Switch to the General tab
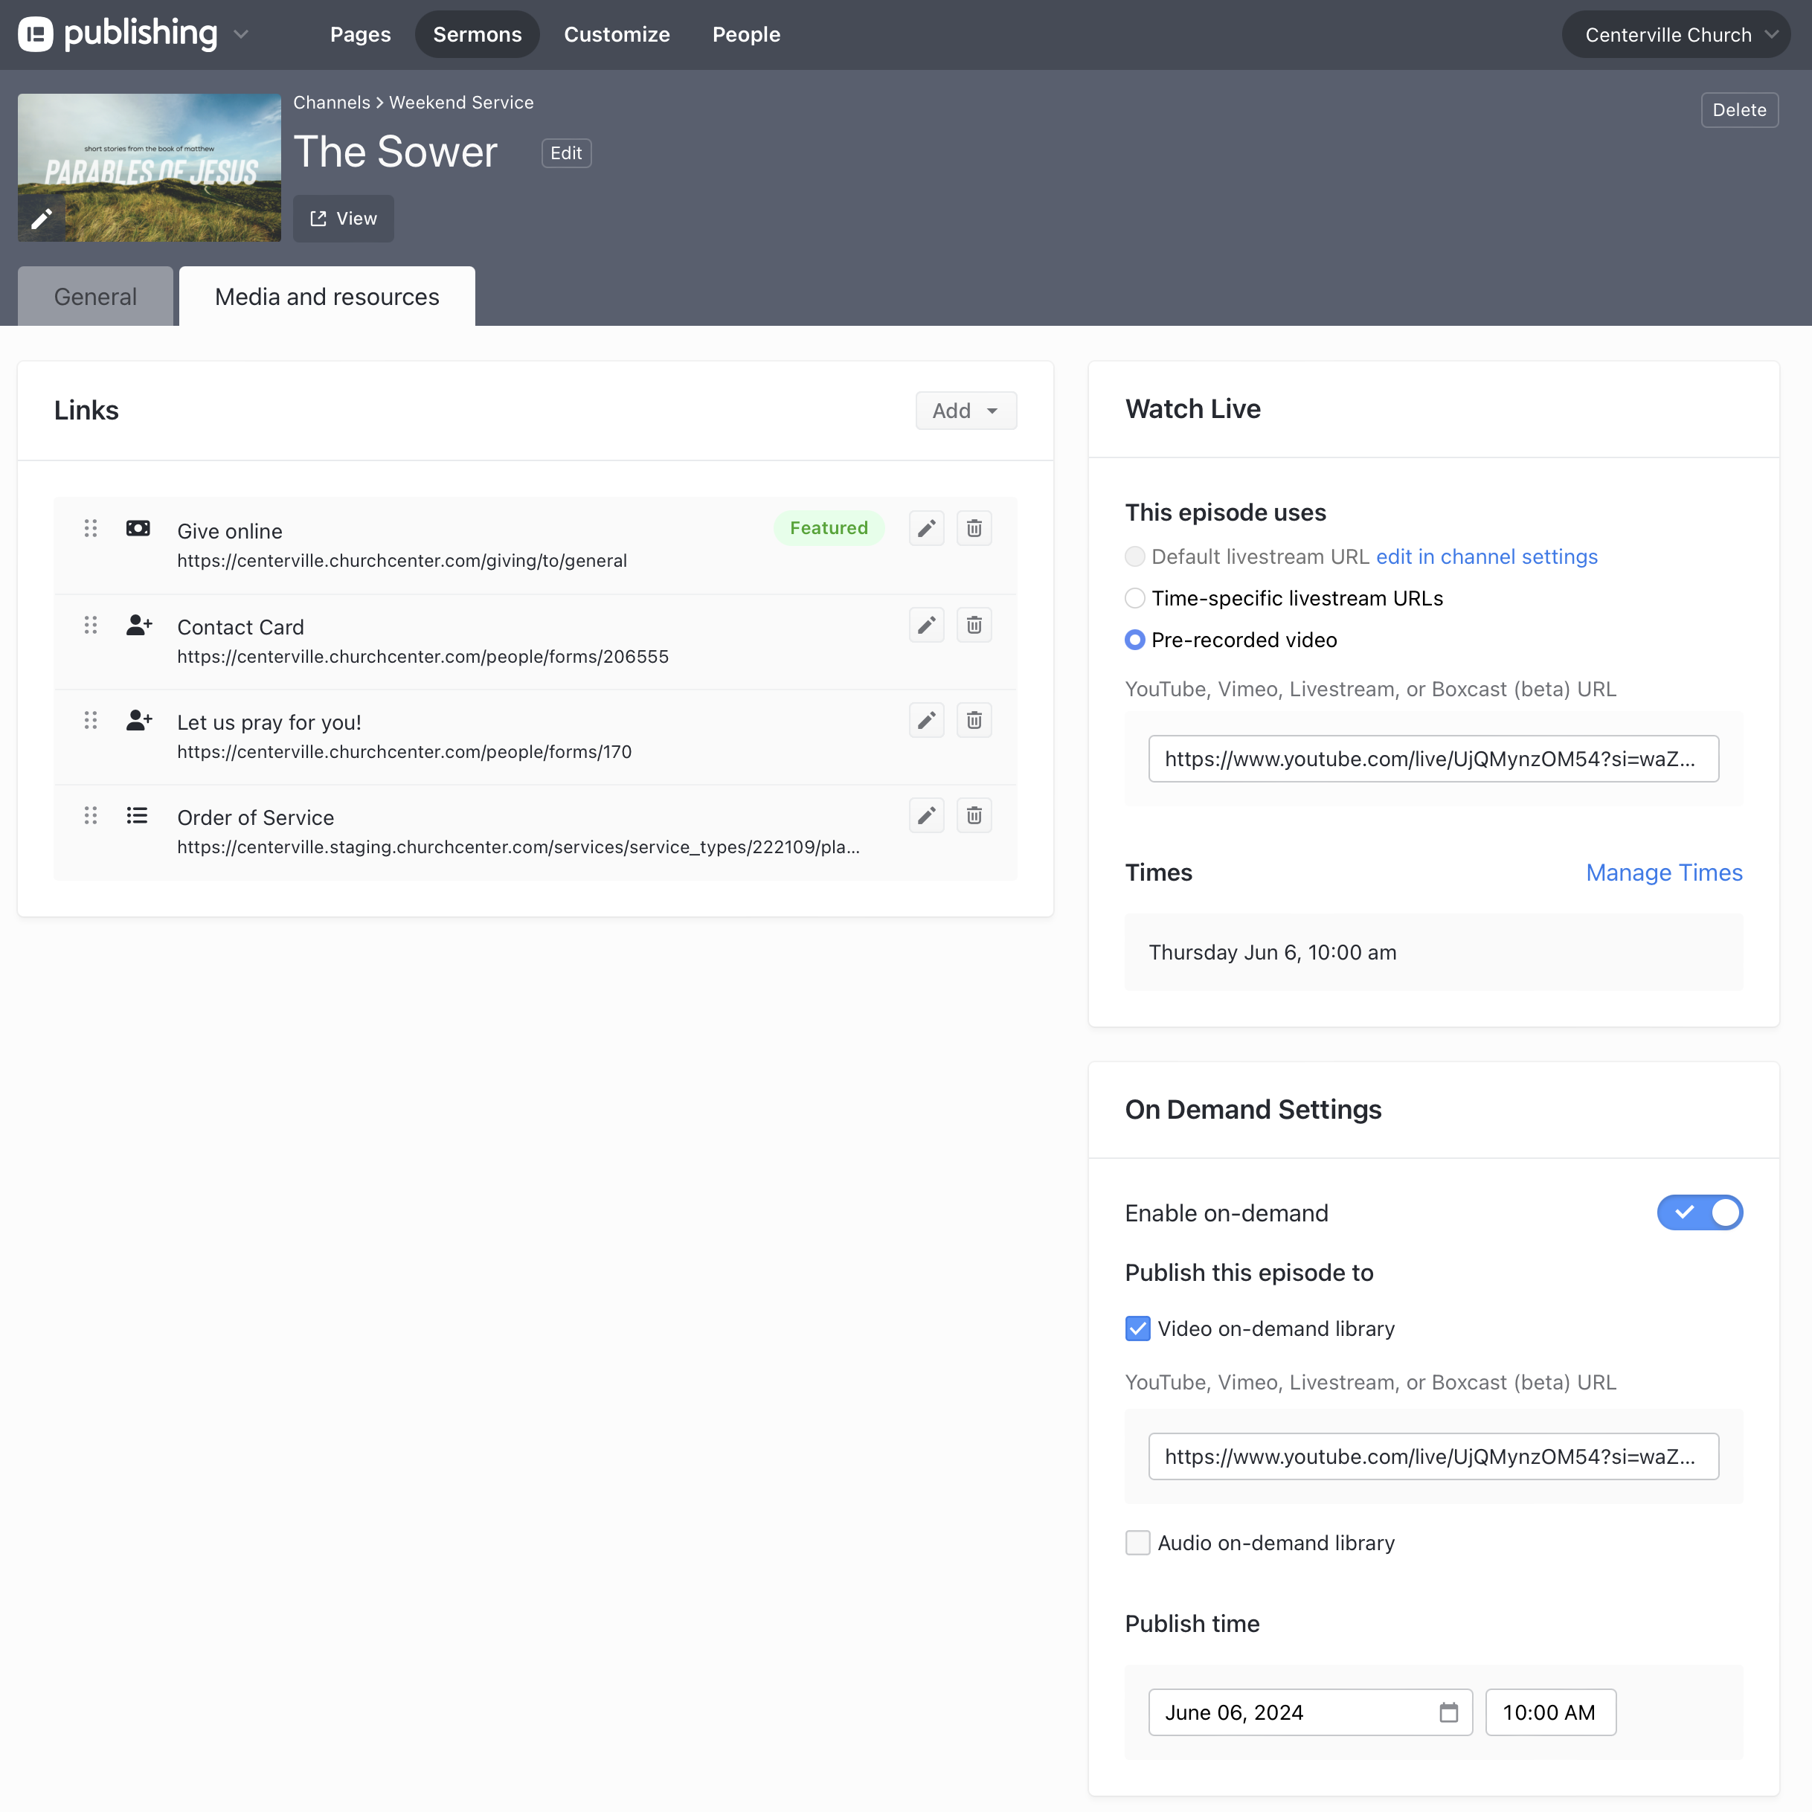The height and width of the screenshot is (1812, 1812). pos(96,298)
